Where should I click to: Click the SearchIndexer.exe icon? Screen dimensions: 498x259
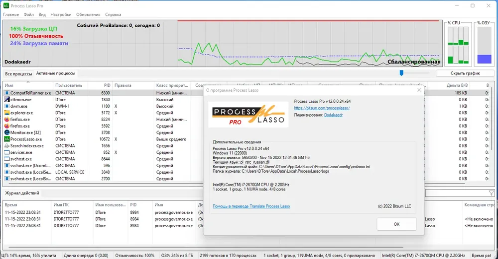pyautogui.click(x=6, y=146)
